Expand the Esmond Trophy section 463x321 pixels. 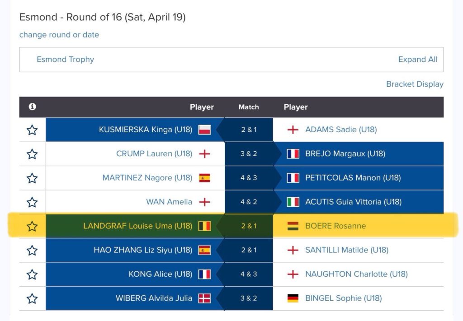[x=65, y=60]
